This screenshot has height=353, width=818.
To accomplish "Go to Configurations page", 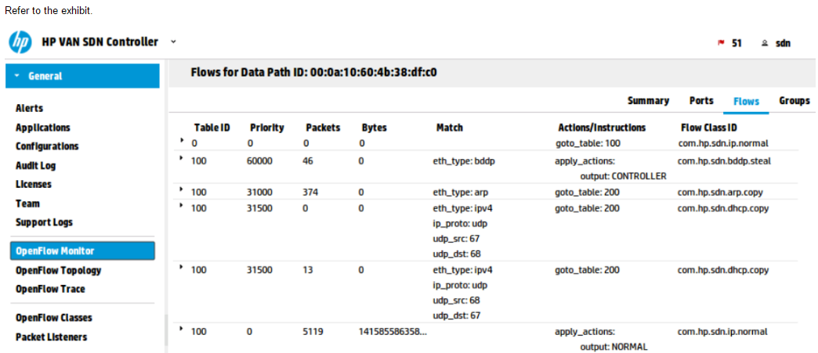I will (47, 146).
